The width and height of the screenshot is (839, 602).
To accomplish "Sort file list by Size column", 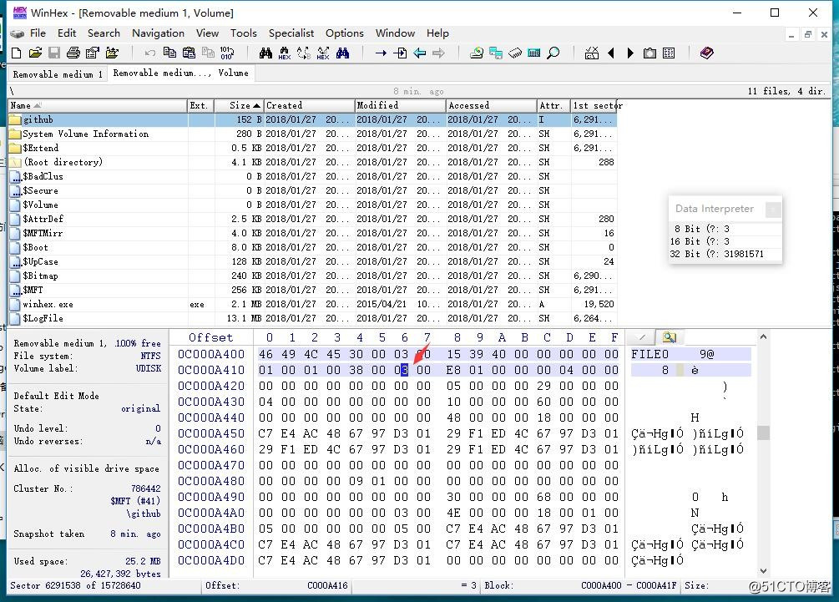I will click(x=240, y=105).
